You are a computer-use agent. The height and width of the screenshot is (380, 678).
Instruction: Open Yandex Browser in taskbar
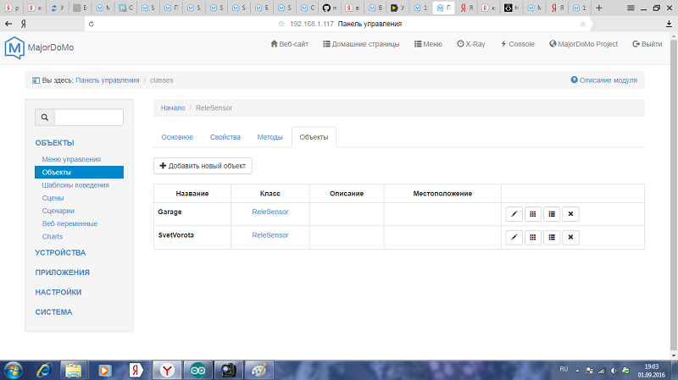coord(167,371)
